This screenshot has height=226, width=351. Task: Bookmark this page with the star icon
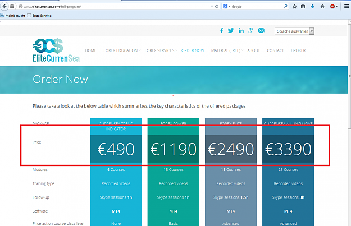(x=295, y=7)
